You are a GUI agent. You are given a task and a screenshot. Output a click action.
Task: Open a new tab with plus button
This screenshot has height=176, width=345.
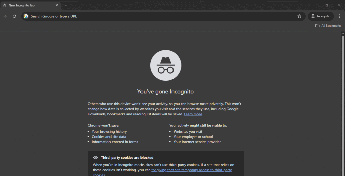pos(66,5)
